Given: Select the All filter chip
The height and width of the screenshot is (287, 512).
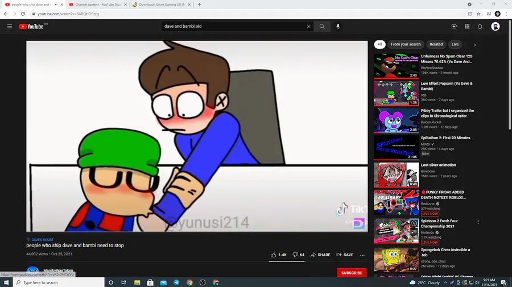Looking at the screenshot, I should pyautogui.click(x=379, y=44).
